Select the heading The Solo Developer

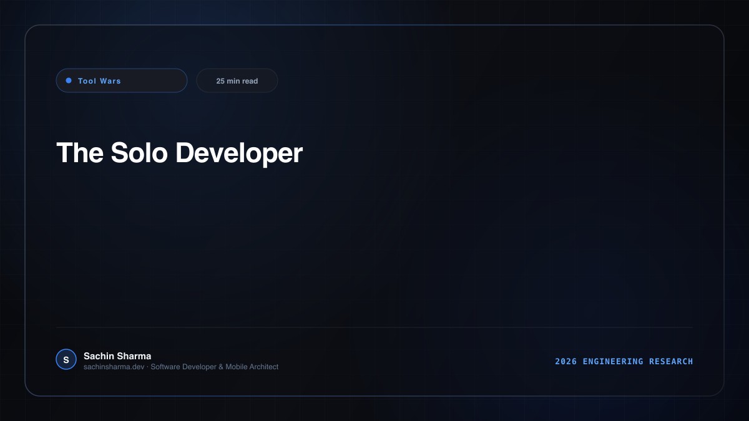pyautogui.click(x=180, y=153)
